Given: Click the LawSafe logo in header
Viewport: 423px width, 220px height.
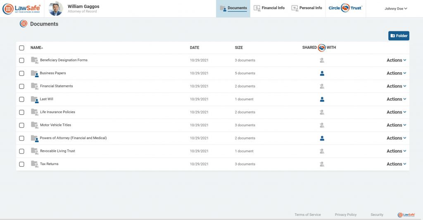Looking at the screenshot, I should (21, 9).
